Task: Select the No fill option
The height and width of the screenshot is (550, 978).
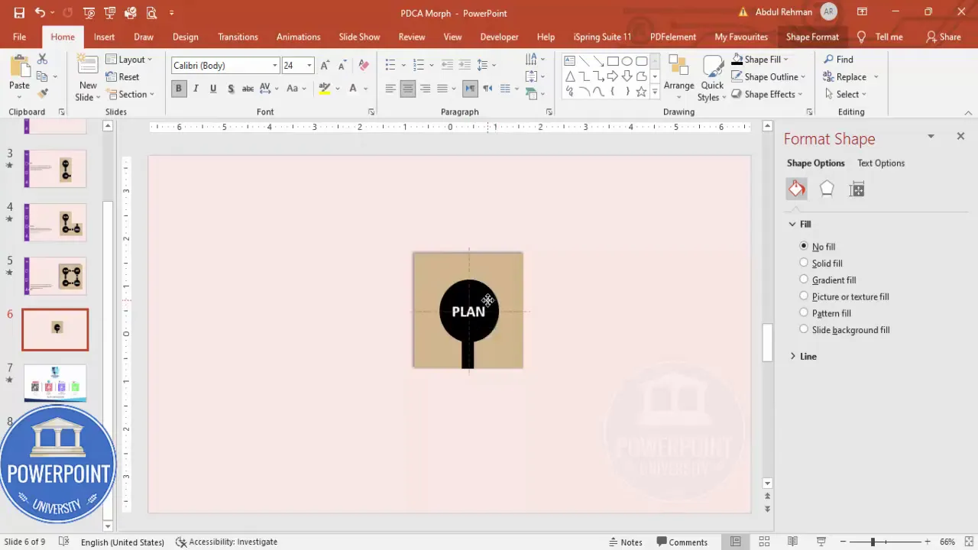Action: click(818, 247)
